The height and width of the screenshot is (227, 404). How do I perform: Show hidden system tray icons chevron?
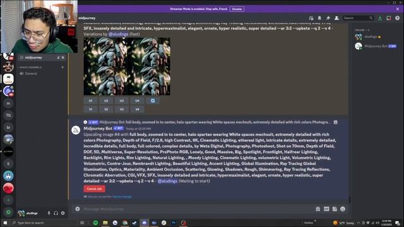point(359,223)
